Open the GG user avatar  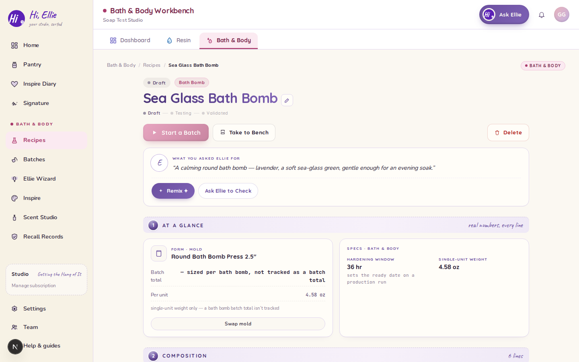[x=562, y=14]
